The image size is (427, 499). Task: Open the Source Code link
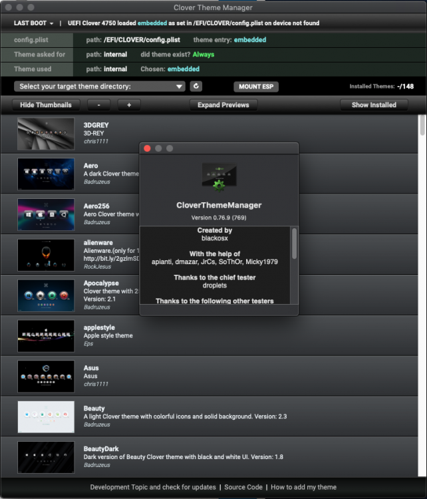(x=243, y=487)
